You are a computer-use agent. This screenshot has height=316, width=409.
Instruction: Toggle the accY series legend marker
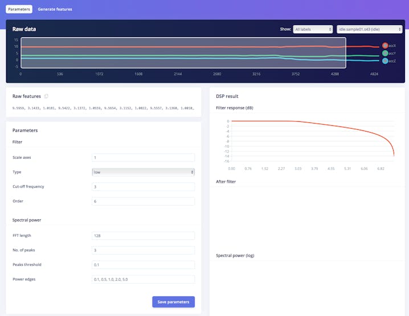click(x=385, y=53)
